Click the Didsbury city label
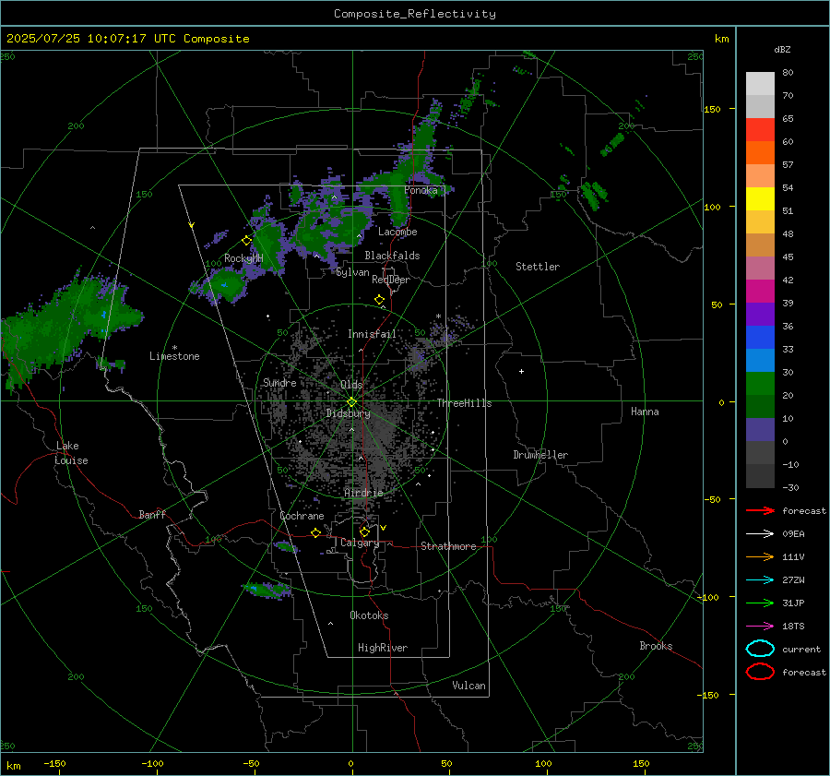Viewport: 830px width, 776px height. pos(349,413)
